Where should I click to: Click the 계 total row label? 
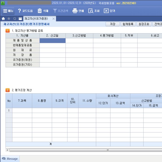[51, 144]
